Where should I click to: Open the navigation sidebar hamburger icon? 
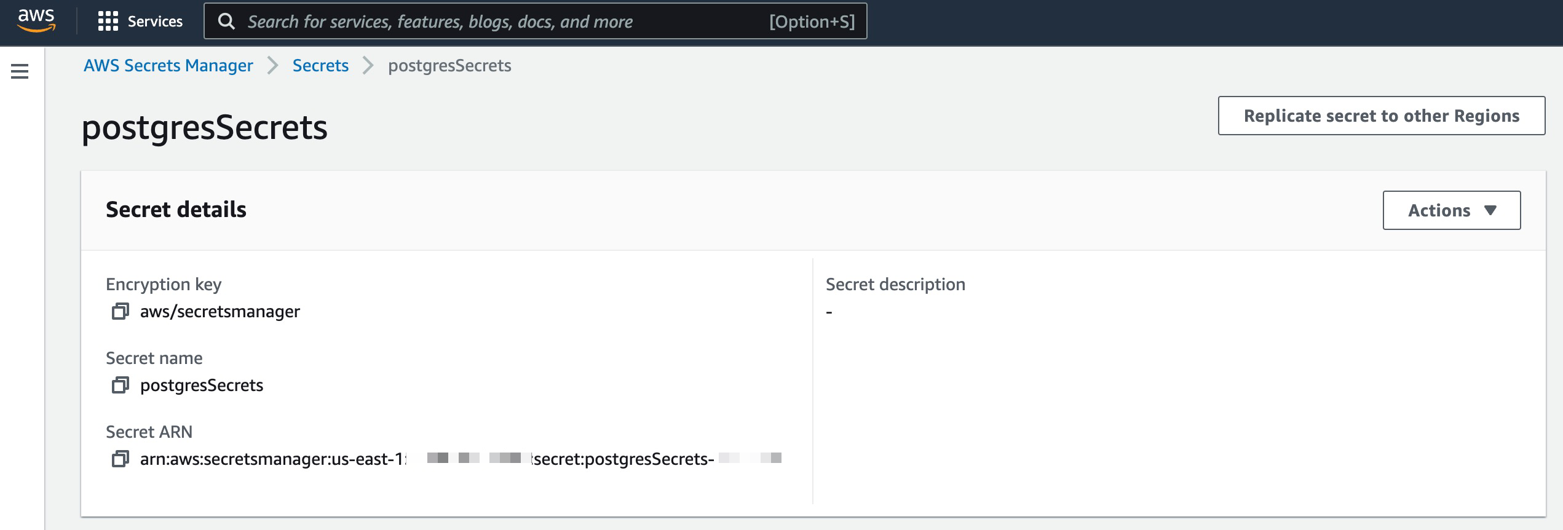click(20, 71)
